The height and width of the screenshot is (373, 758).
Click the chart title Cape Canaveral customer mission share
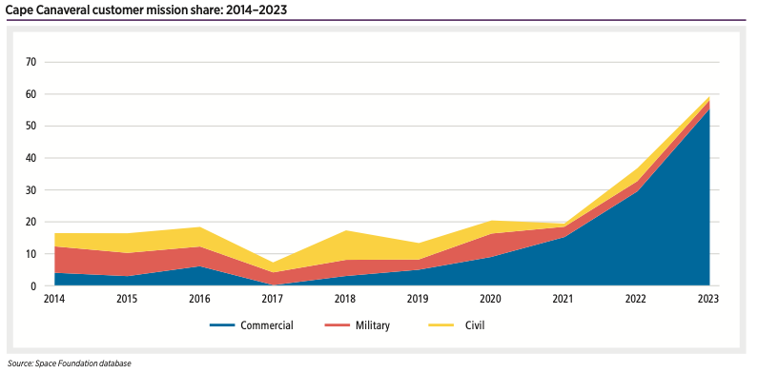click(x=147, y=10)
